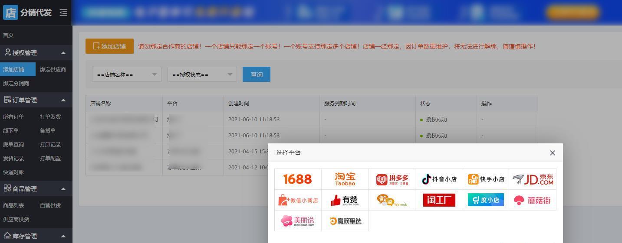Open 自营供货 in sidebar
Screen dimensions: 622x243
click(50, 205)
